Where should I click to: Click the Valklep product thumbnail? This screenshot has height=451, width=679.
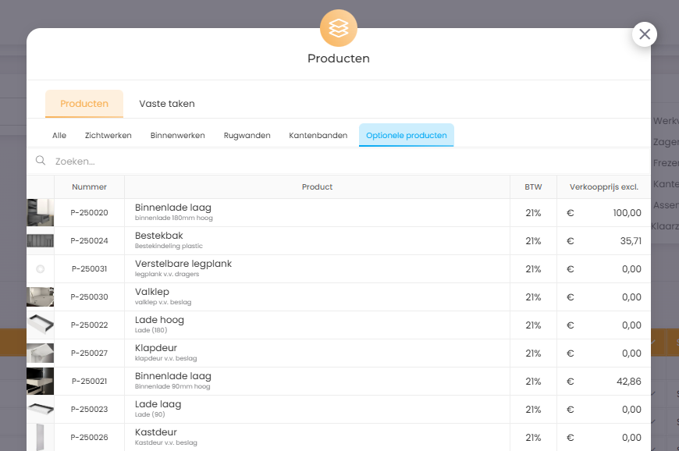coord(41,297)
